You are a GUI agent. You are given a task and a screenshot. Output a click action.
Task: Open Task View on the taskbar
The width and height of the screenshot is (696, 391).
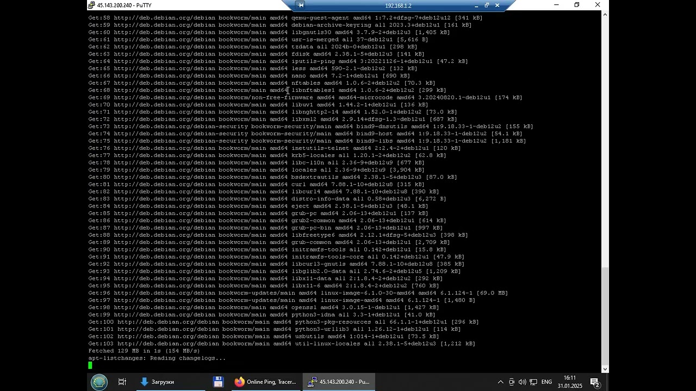pos(122,382)
